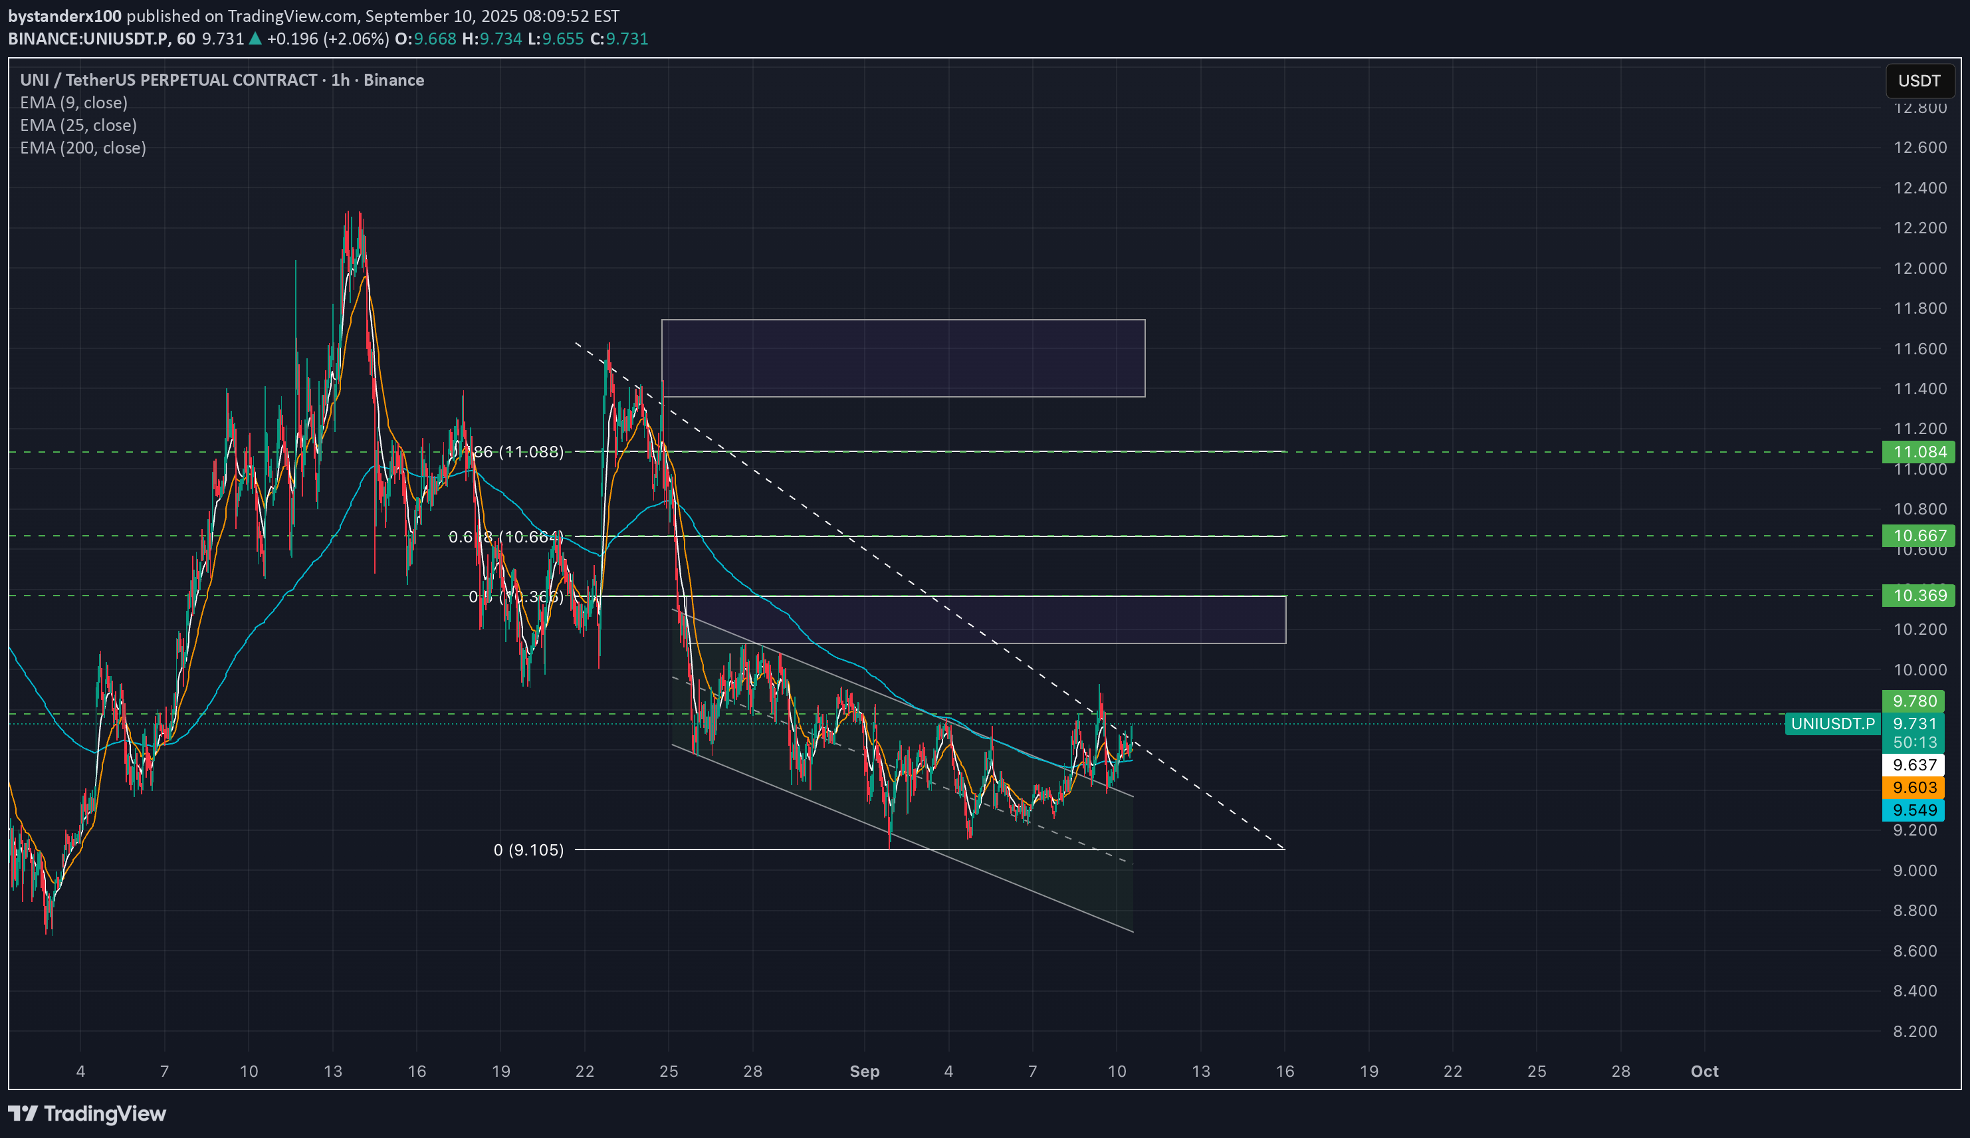Click the 11.400 price axis label

pos(1920,388)
